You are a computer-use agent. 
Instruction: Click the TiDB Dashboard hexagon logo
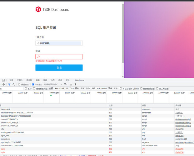pyautogui.click(x=38, y=9)
